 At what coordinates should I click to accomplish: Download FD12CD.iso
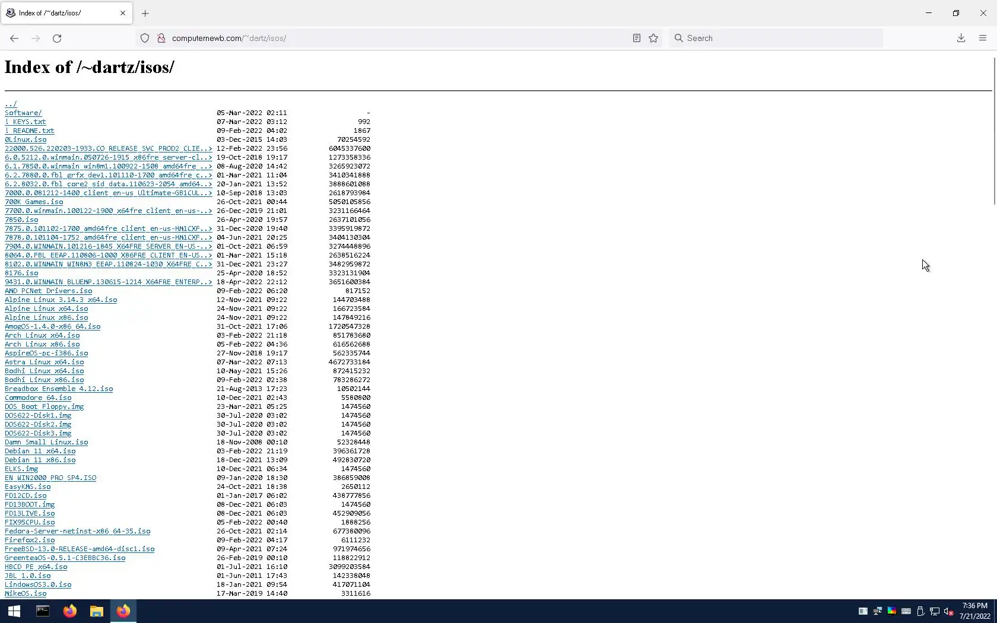(26, 495)
